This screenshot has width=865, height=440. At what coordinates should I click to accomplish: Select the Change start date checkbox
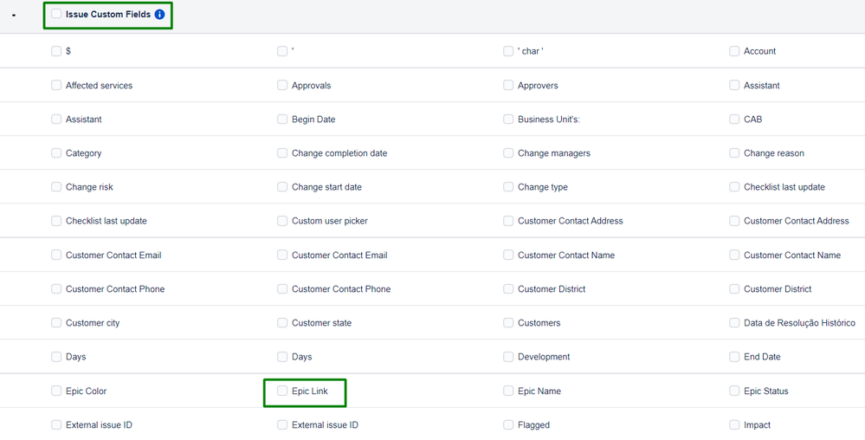tap(282, 187)
